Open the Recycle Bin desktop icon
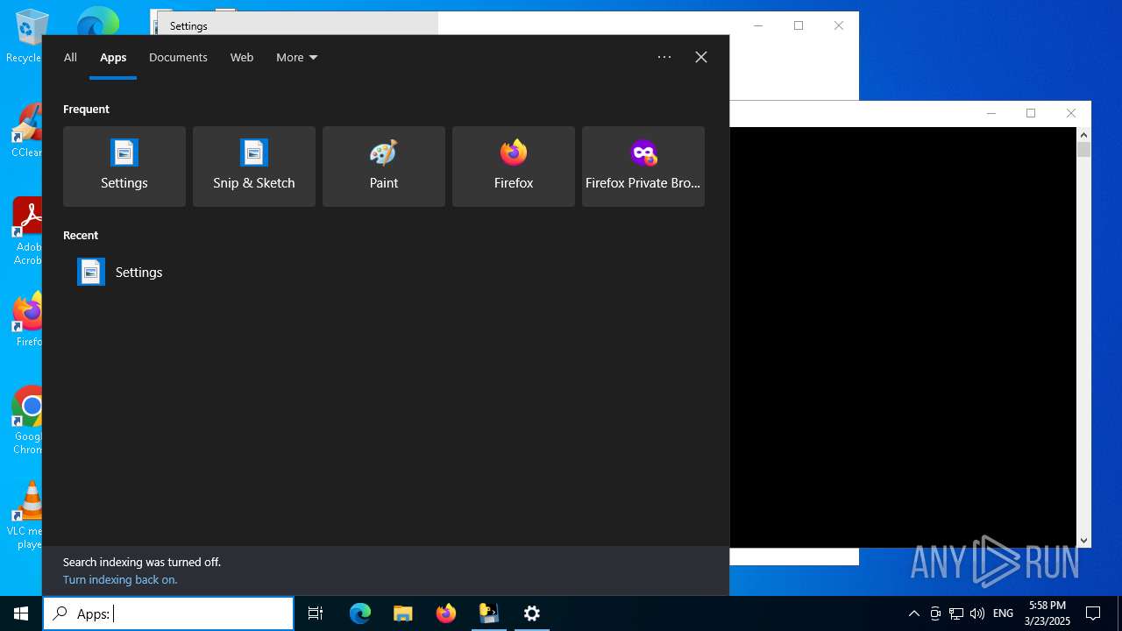1122x631 pixels. (x=26, y=37)
